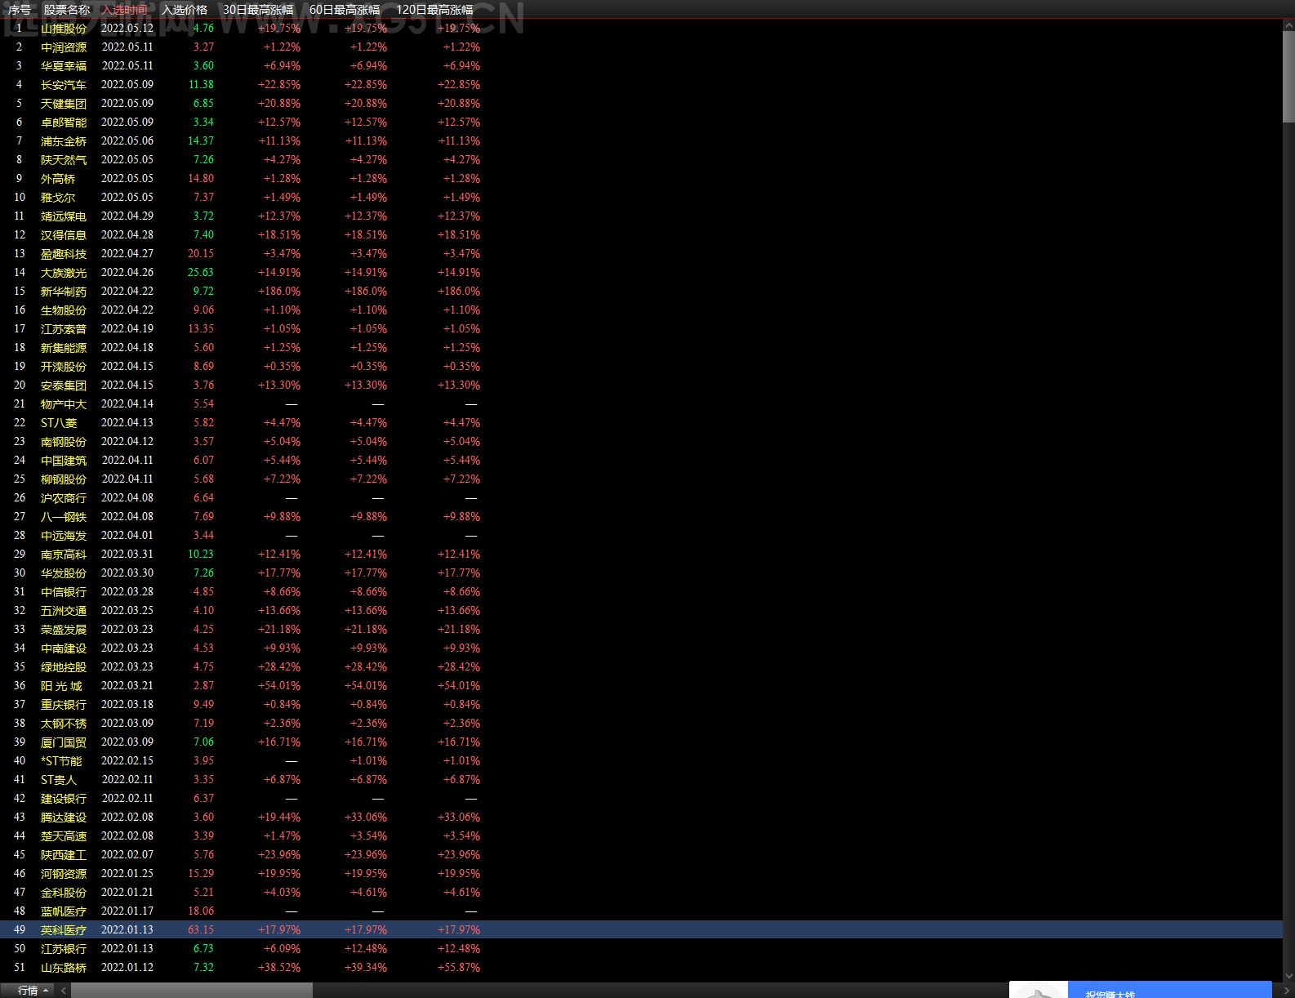The image size is (1295, 998).
Task: Click the 序号 column header
Action: [x=20, y=10]
